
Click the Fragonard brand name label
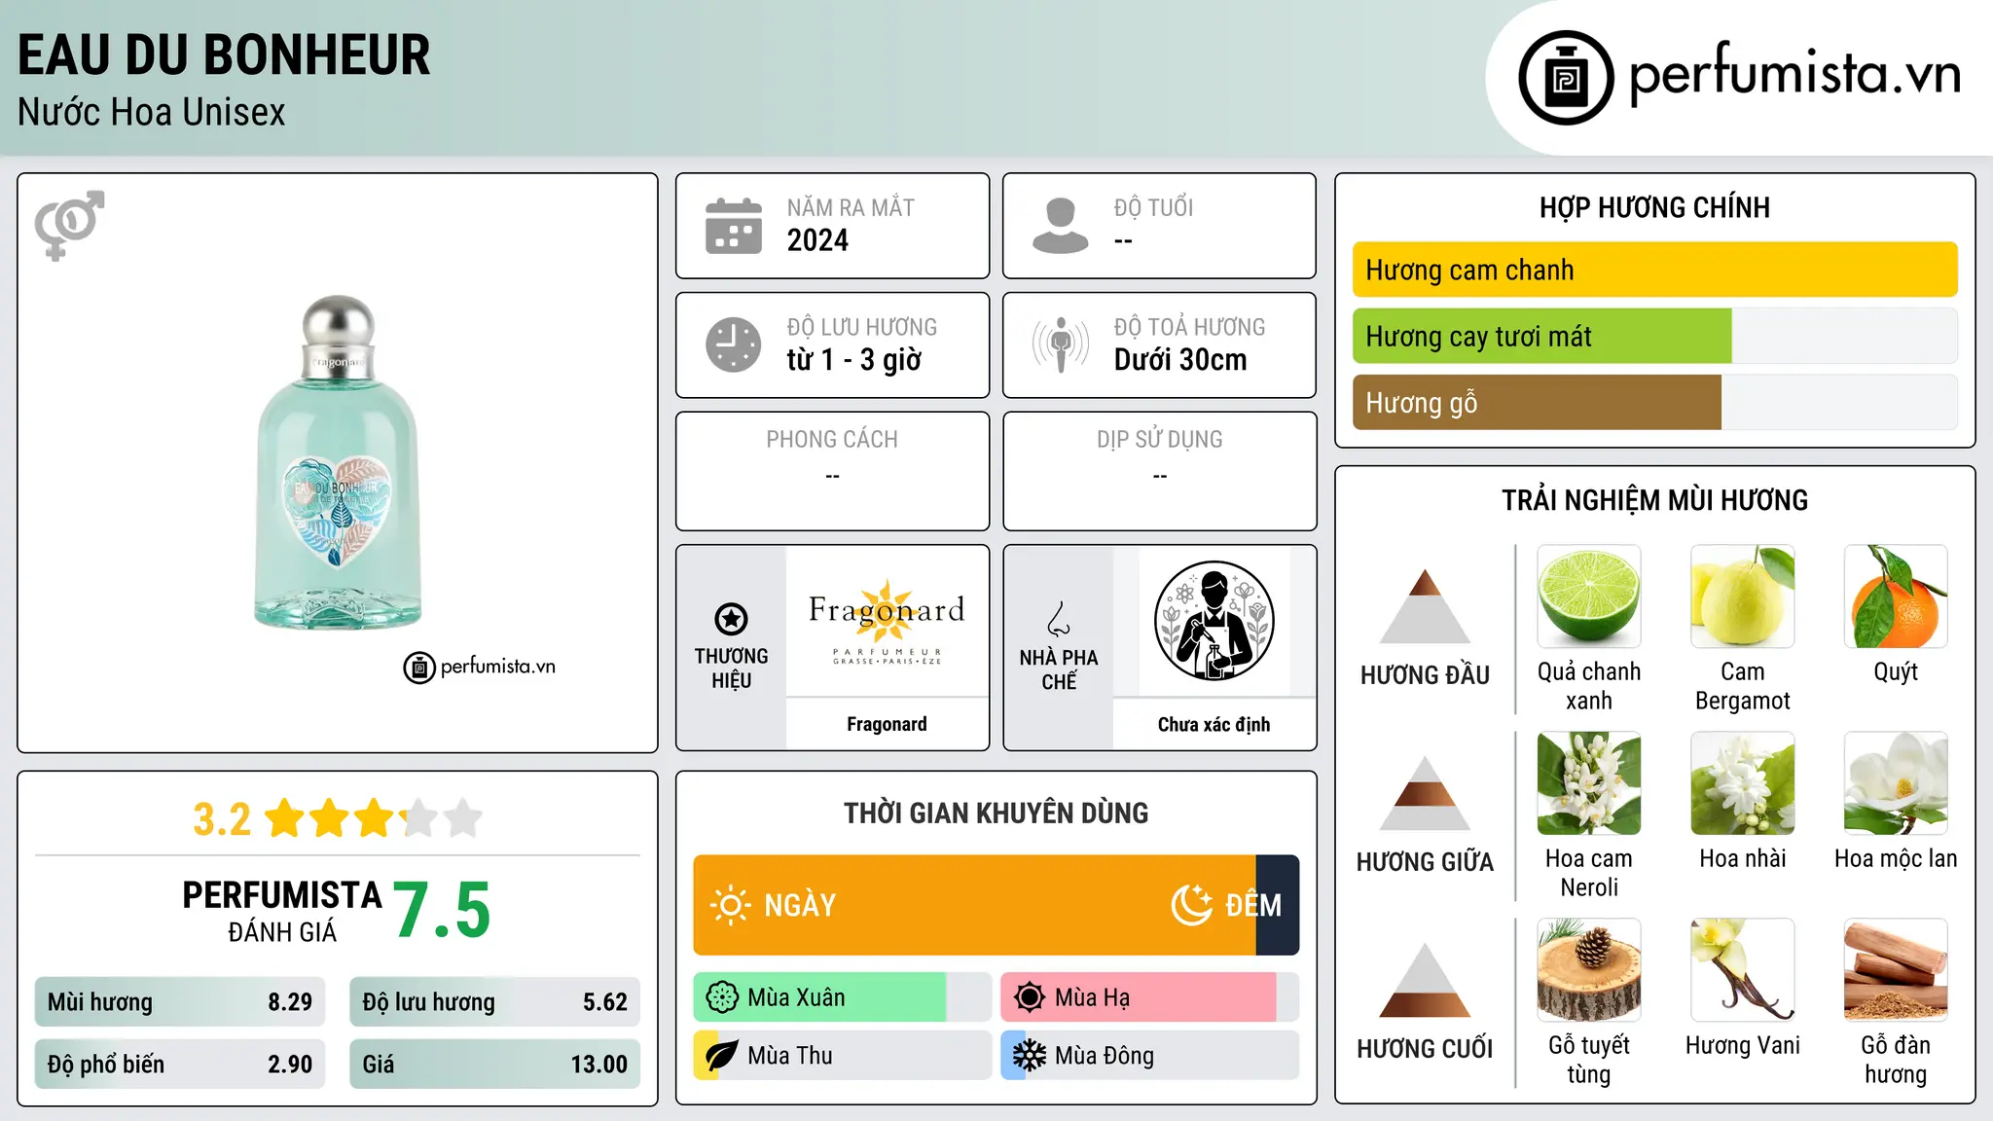click(x=887, y=724)
